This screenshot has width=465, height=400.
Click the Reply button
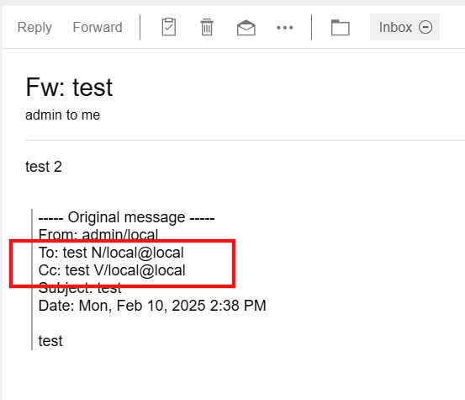click(34, 27)
